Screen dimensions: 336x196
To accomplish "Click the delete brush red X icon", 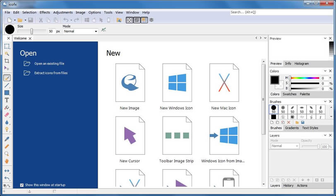I will [x=289, y=122].
